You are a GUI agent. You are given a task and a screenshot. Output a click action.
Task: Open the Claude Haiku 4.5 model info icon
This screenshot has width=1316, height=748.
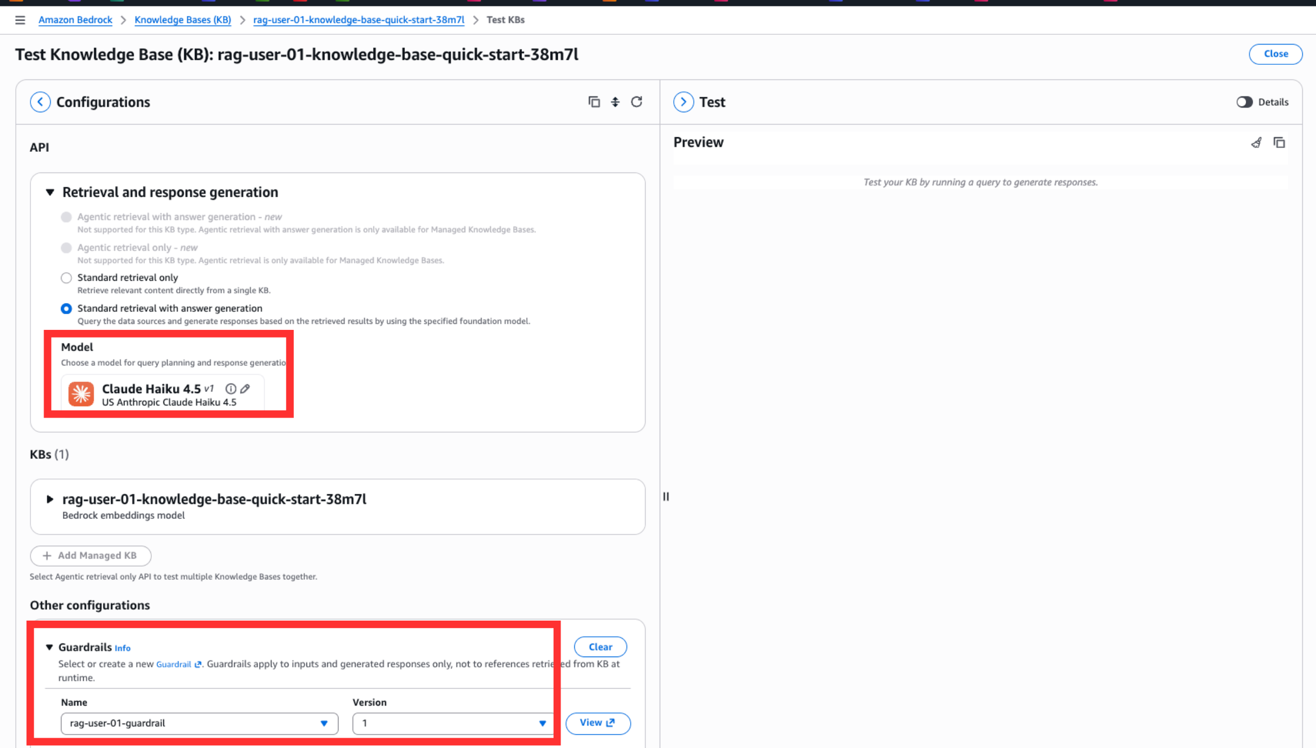coord(231,389)
